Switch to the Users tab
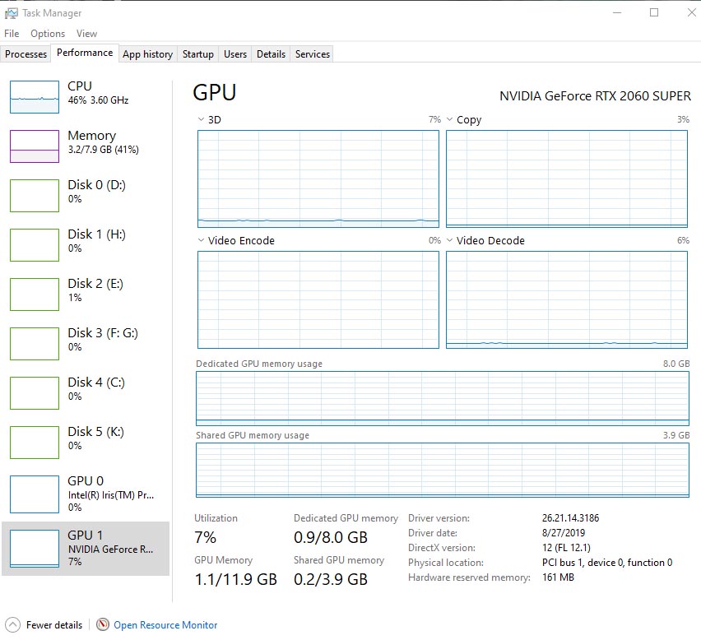 (x=235, y=54)
